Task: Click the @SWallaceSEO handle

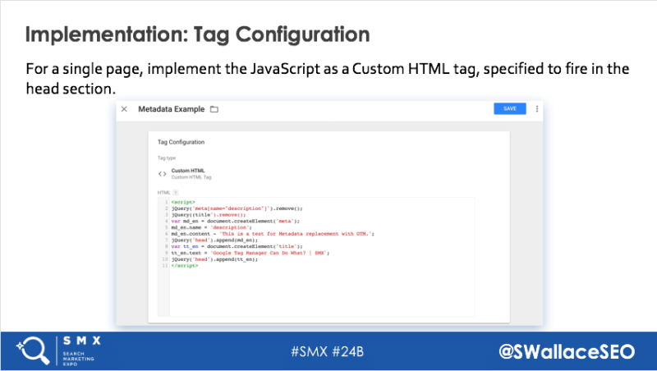Action: [567, 351]
